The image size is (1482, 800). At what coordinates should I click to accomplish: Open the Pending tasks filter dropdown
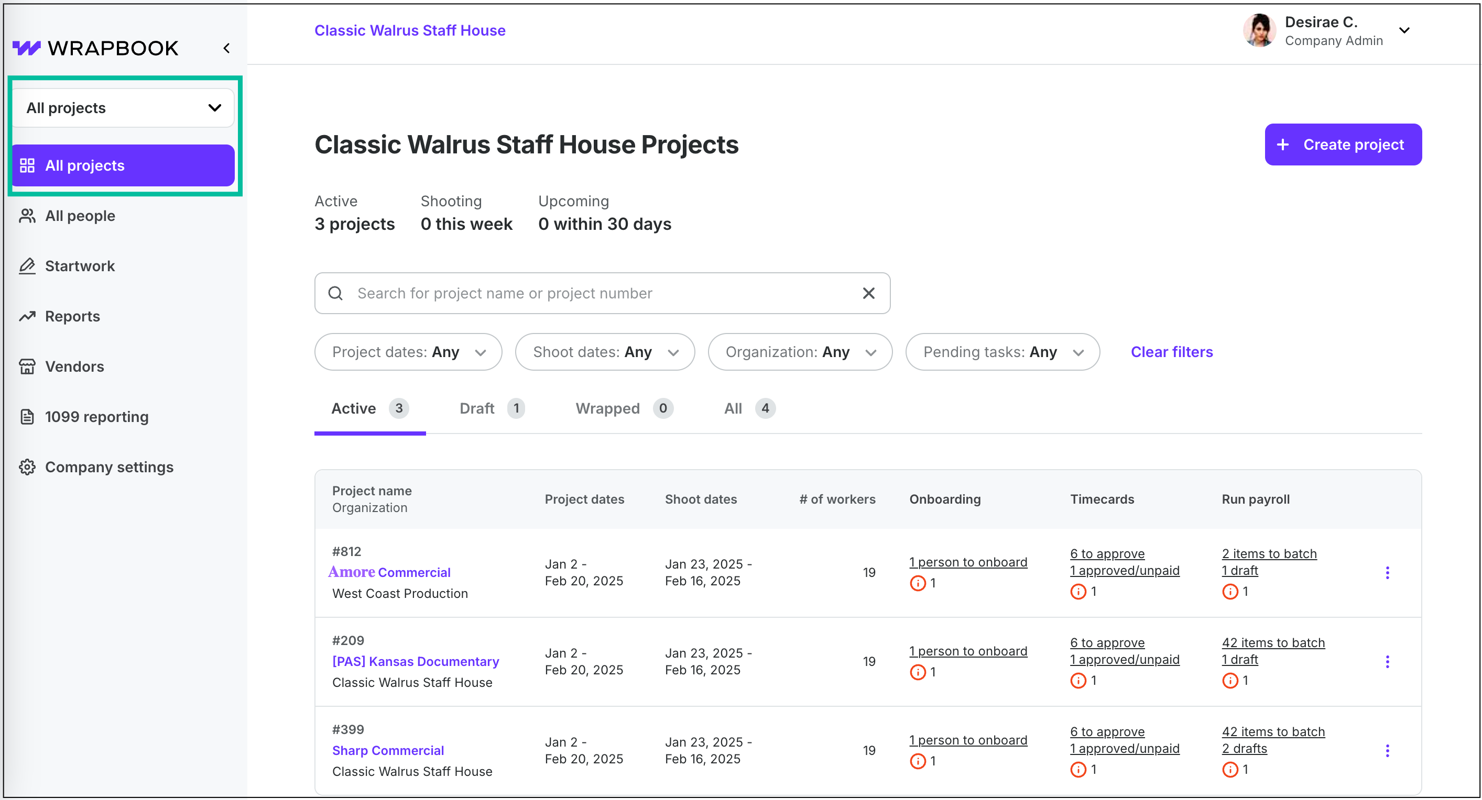[1002, 352]
